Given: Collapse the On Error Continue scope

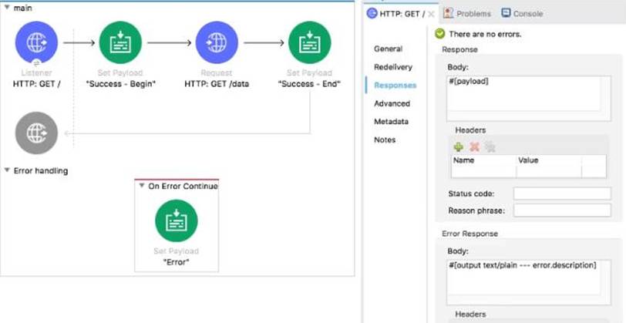Looking at the screenshot, I should pos(142,186).
